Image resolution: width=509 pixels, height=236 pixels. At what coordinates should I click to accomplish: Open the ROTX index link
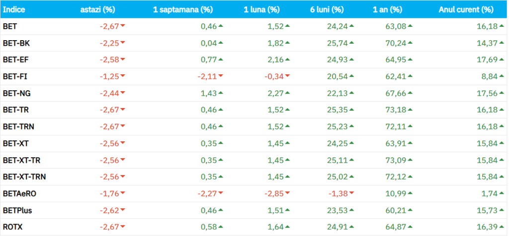tap(13, 227)
